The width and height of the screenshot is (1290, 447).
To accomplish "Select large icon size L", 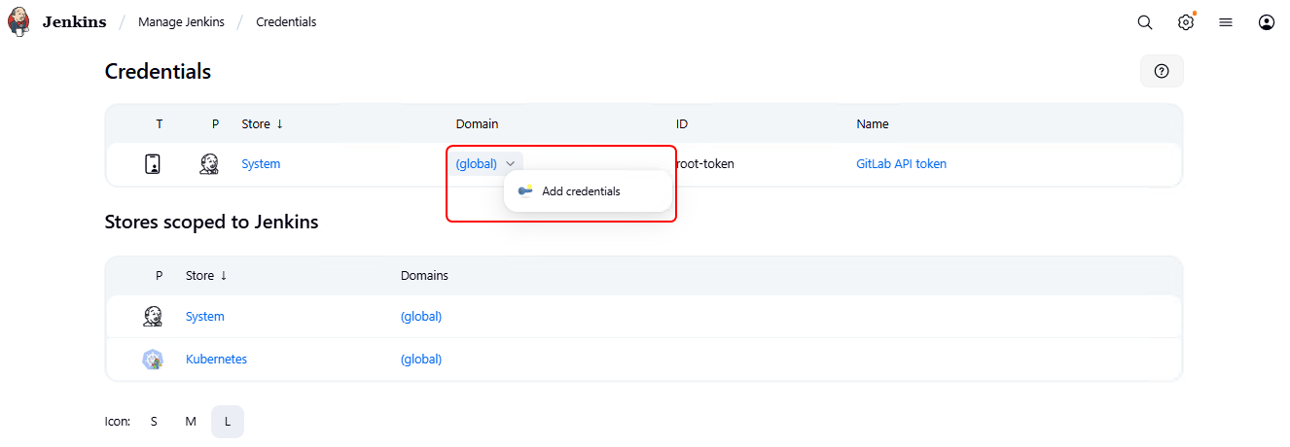I will [x=228, y=422].
